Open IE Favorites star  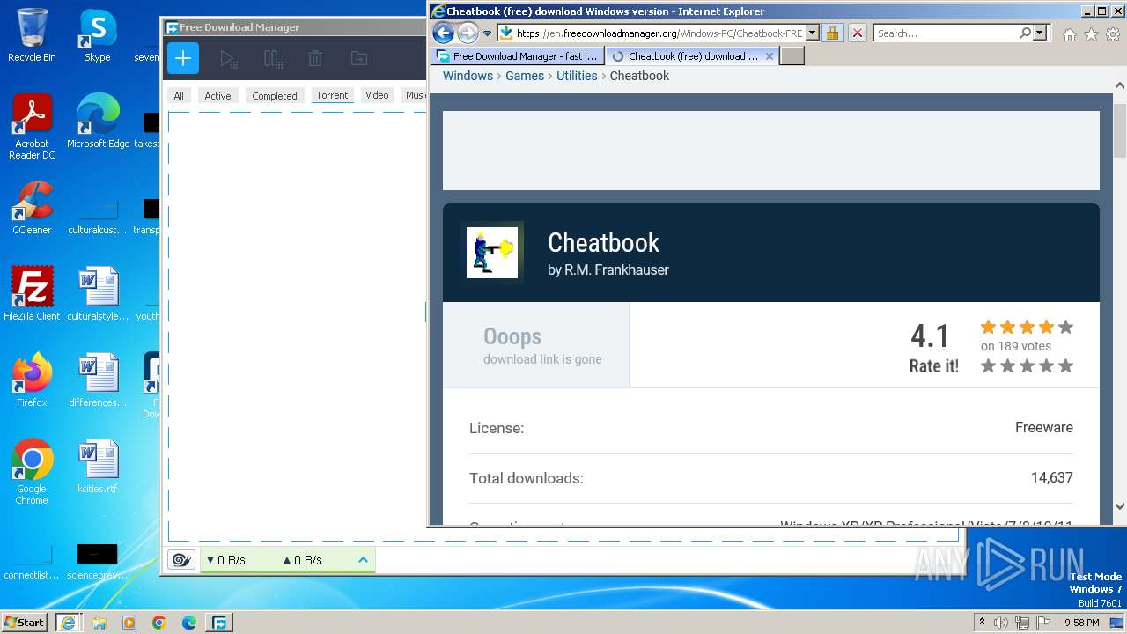(1091, 34)
